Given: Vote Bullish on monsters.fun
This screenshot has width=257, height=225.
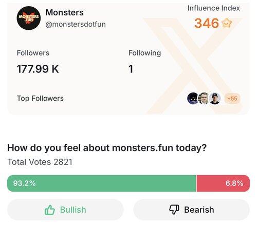Looking at the screenshot, I should (65, 210).
